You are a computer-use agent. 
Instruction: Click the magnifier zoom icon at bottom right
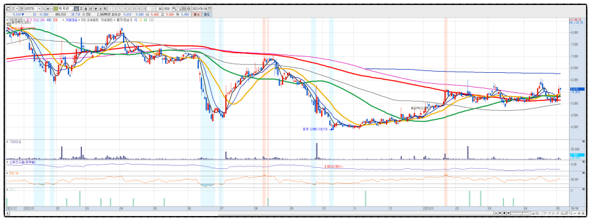coord(571,213)
